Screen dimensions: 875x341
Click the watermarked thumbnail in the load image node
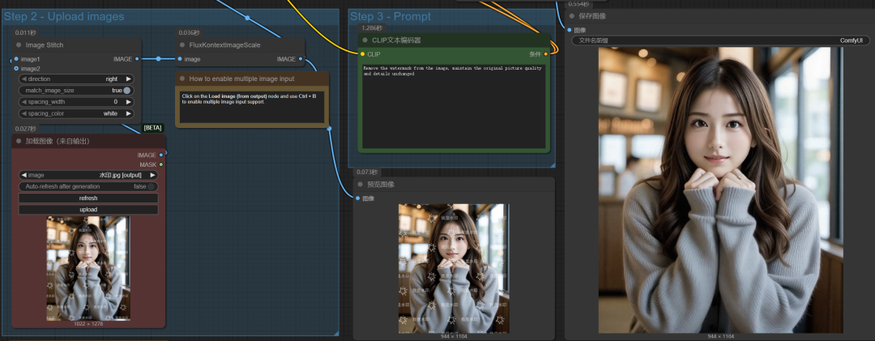click(x=88, y=268)
